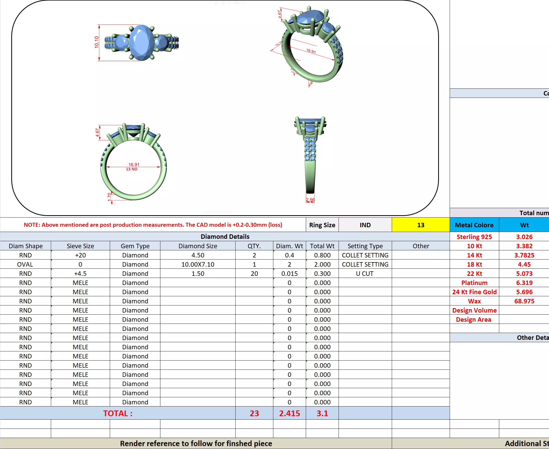
Task: Click the Render reference to follow banner
Action: (x=196, y=443)
